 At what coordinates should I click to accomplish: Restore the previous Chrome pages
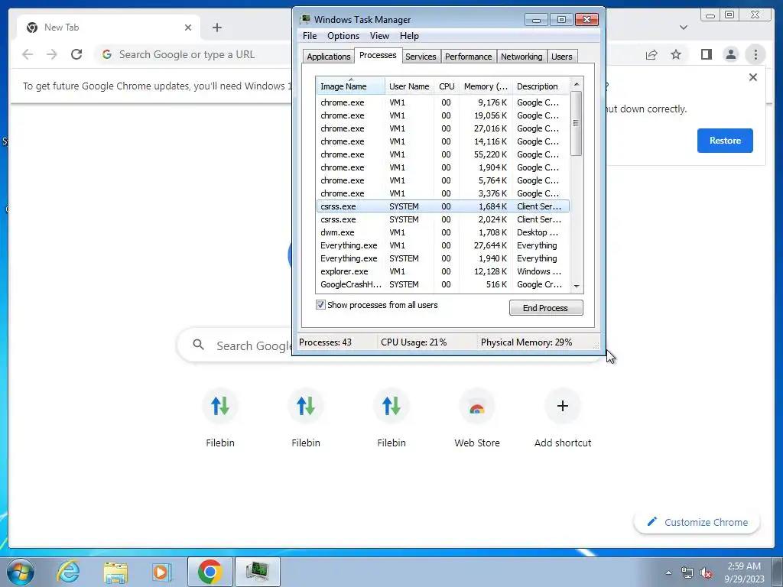[x=725, y=141]
